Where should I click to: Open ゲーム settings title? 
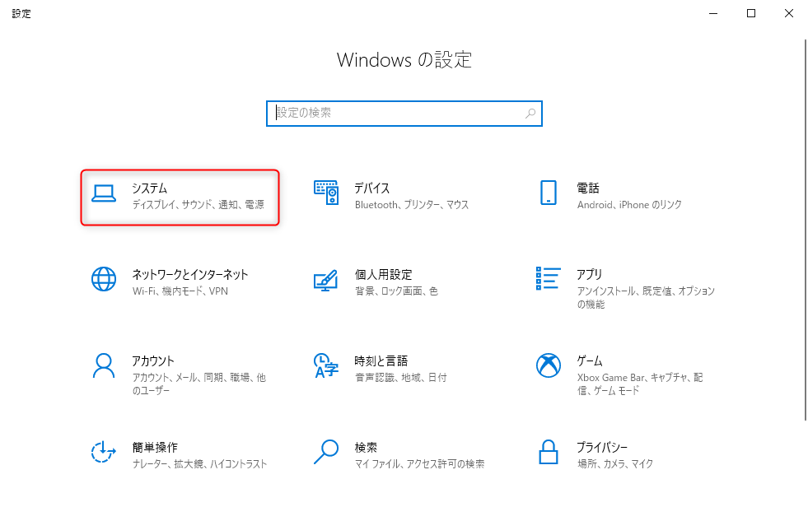click(590, 360)
